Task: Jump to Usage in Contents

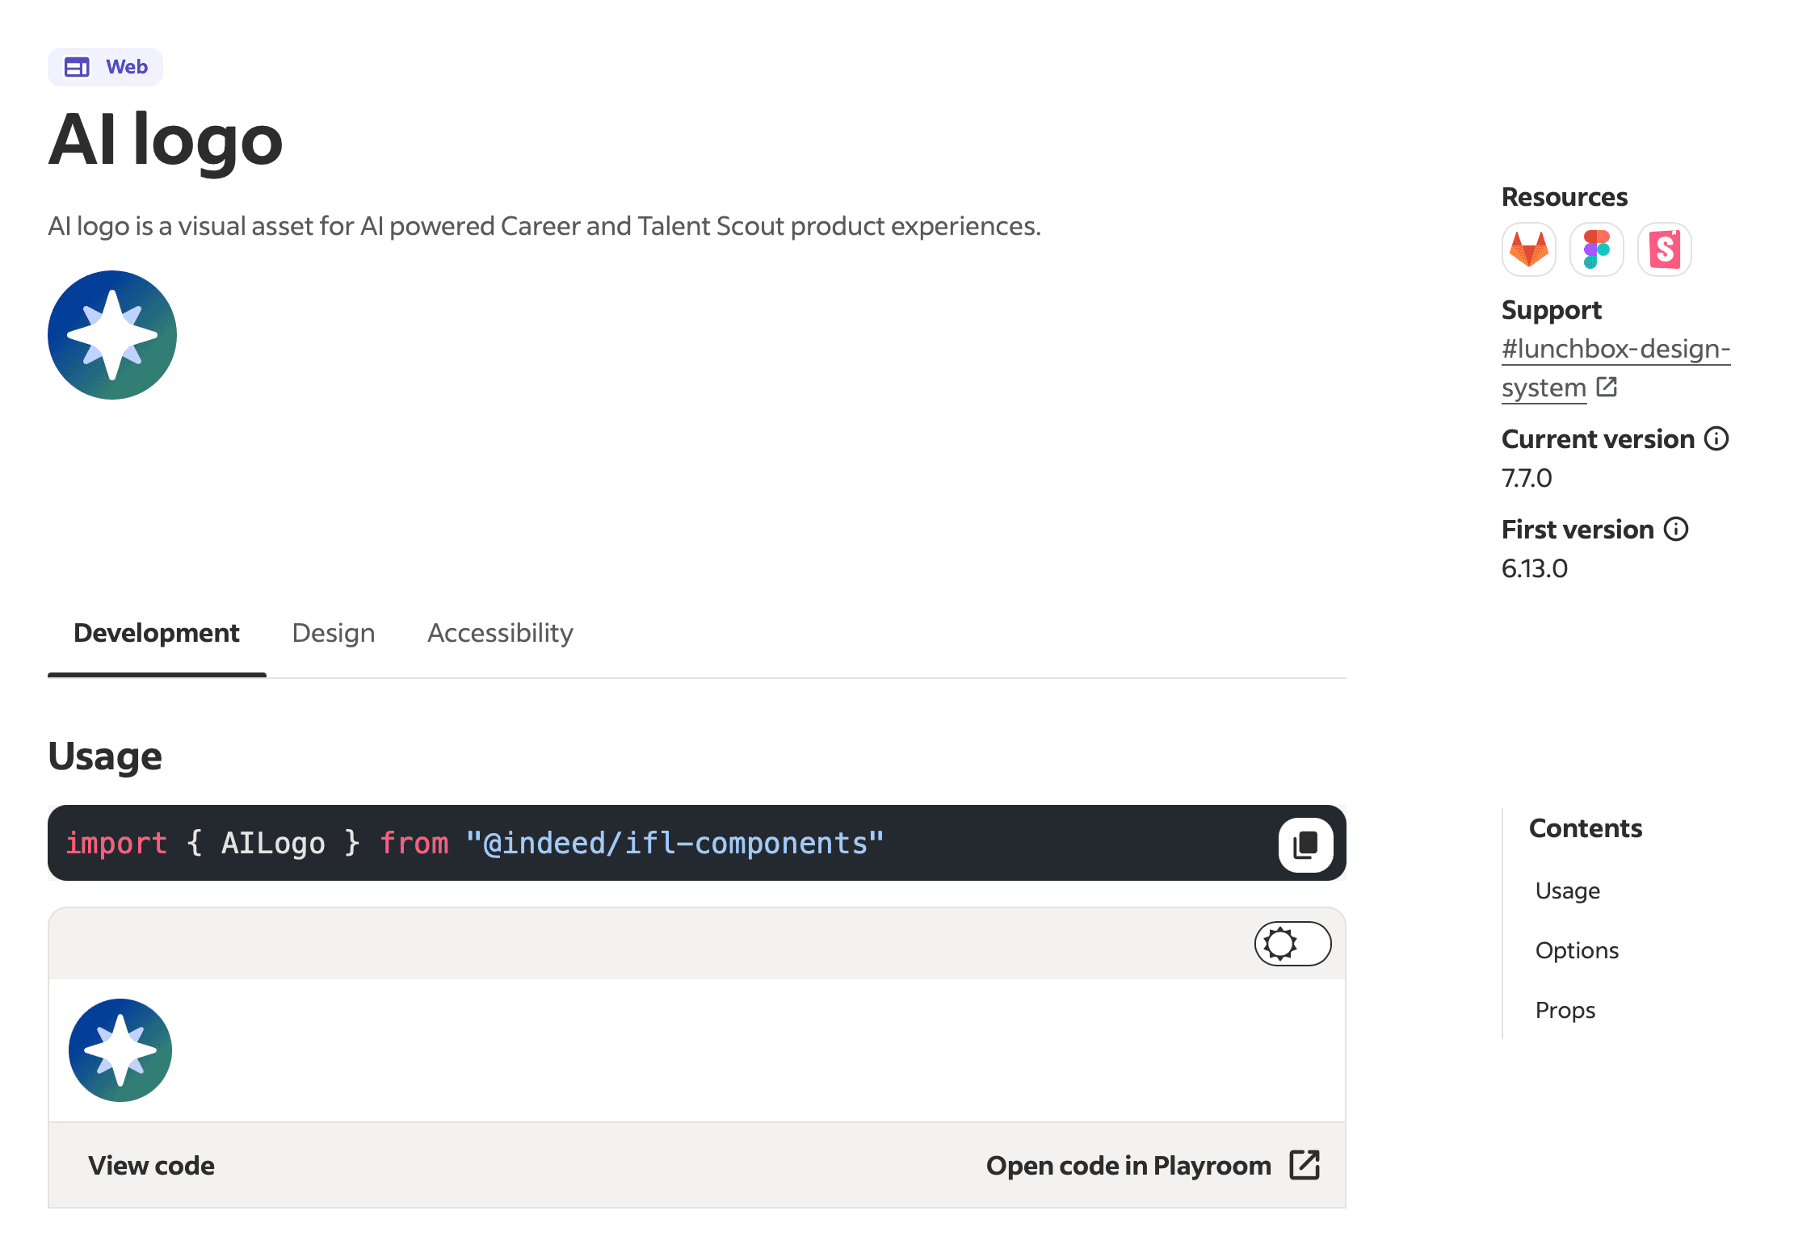Action: [x=1567, y=890]
